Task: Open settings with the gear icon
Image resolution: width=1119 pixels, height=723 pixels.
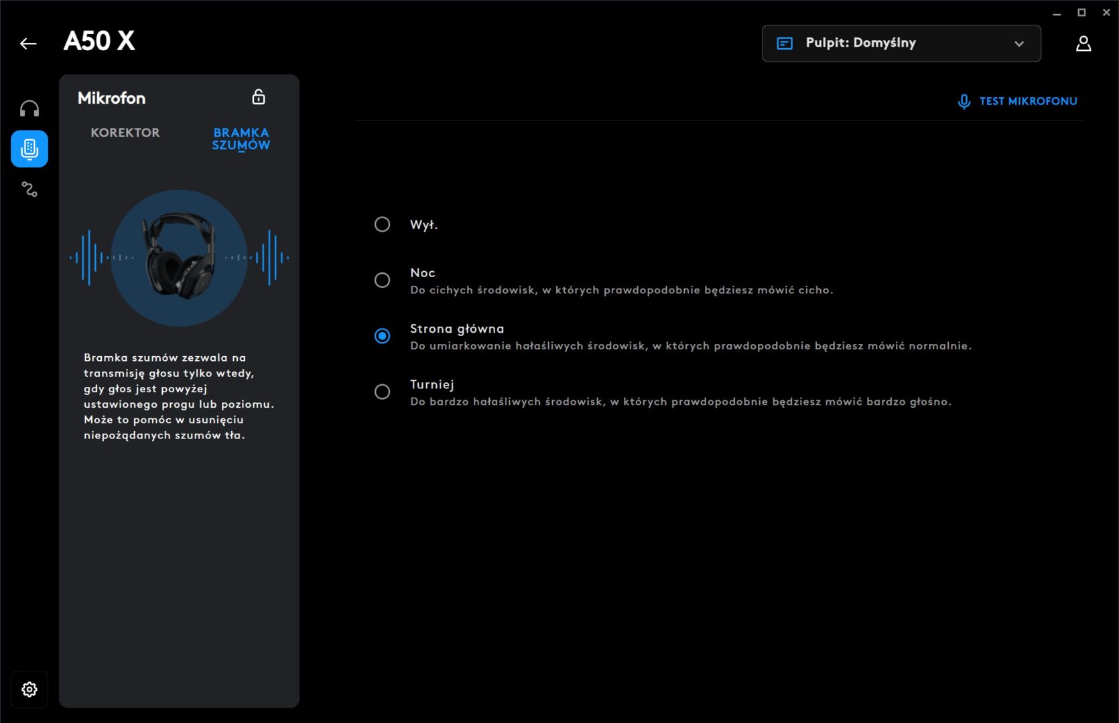Action: coord(29,689)
